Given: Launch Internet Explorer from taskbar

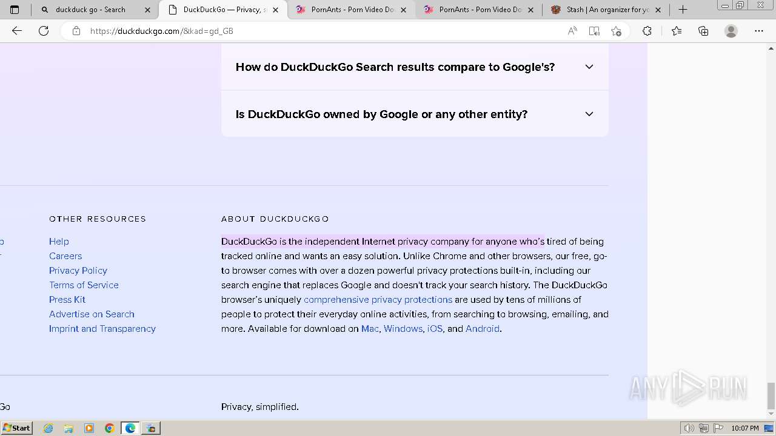Looking at the screenshot, I should click(48, 428).
